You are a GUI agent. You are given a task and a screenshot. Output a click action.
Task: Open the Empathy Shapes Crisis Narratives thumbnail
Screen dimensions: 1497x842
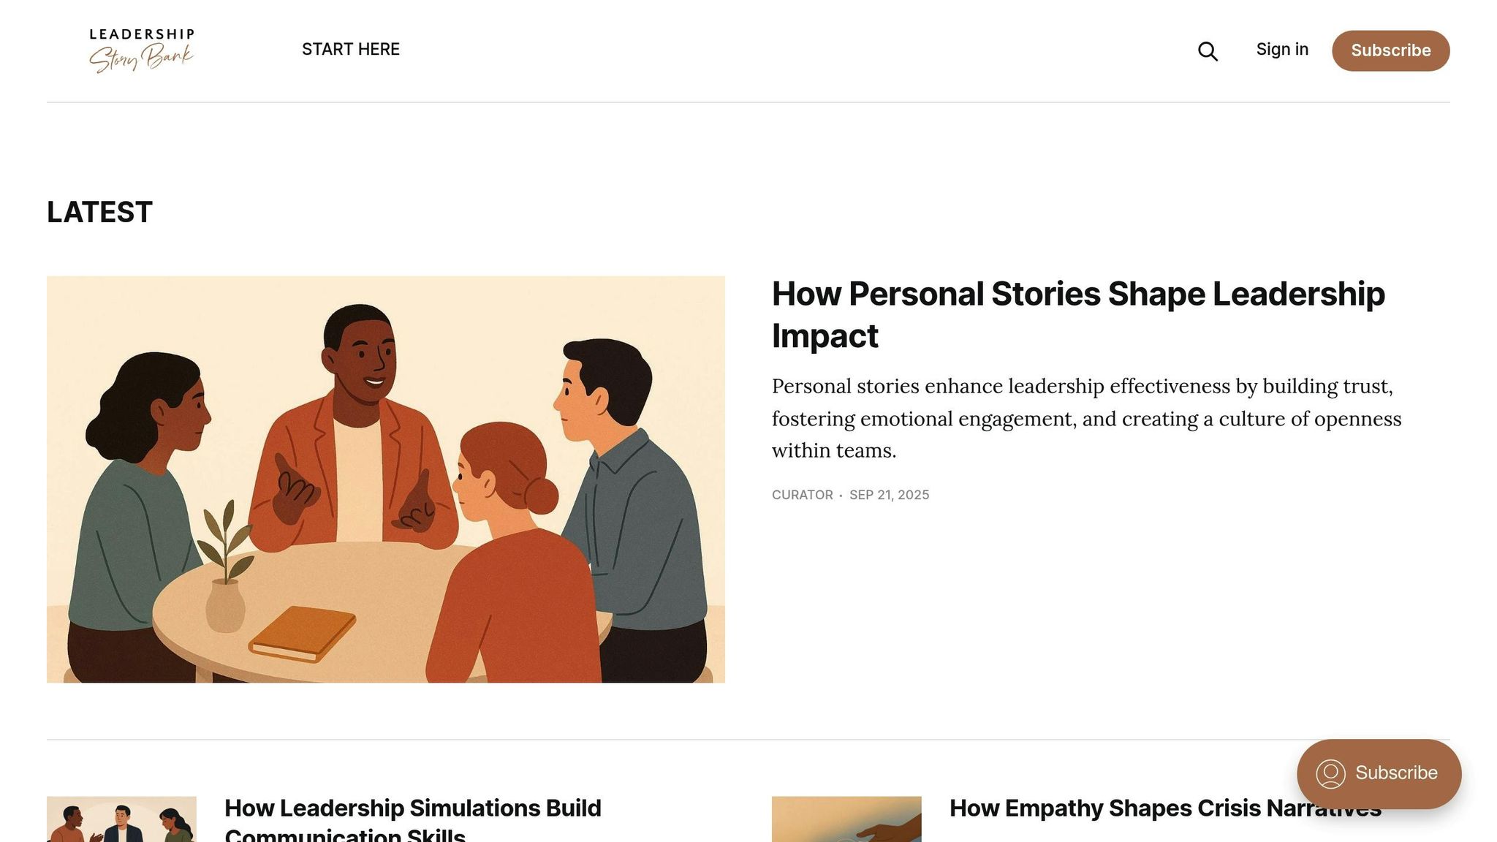846,819
